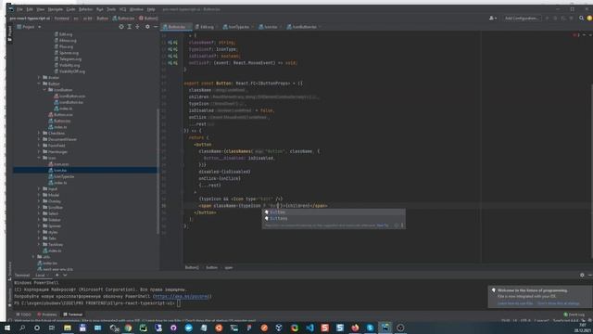Click the gutter marker beside the onClick prop

[172, 63]
